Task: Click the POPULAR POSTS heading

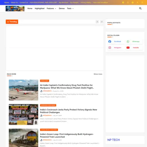Action: 114,23
